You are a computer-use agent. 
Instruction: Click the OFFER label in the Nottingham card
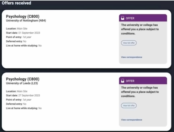[130, 18]
